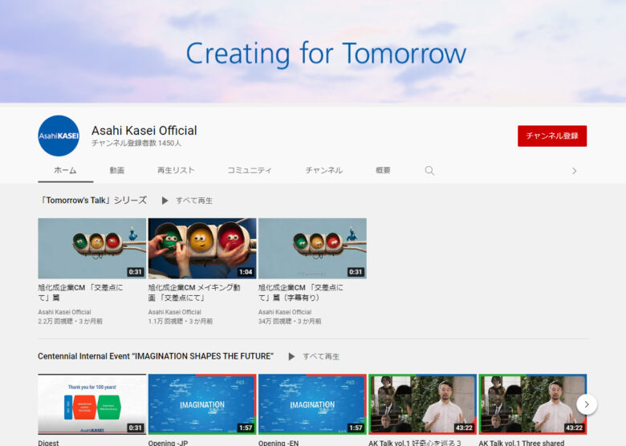Click the Opening -EN video title
The image size is (626, 446).
[x=278, y=443]
